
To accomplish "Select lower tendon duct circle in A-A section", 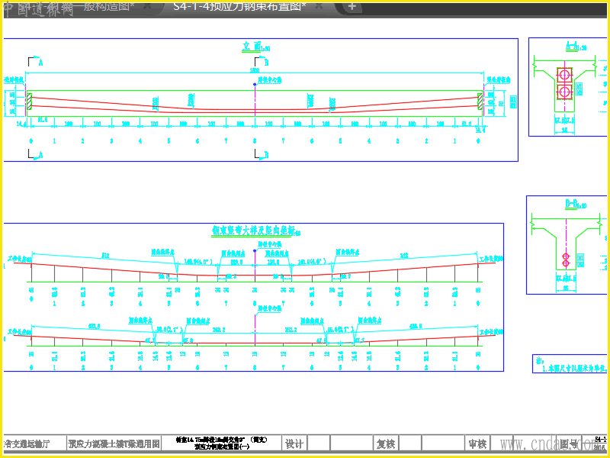I will (564, 92).
